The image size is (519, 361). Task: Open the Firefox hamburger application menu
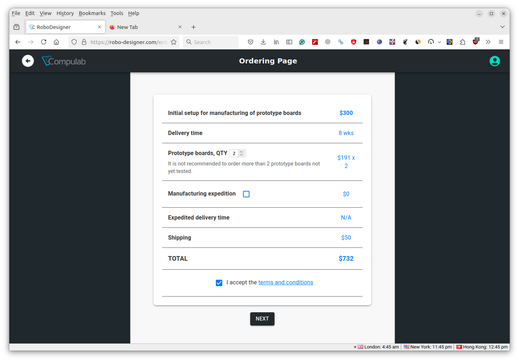pos(501,42)
